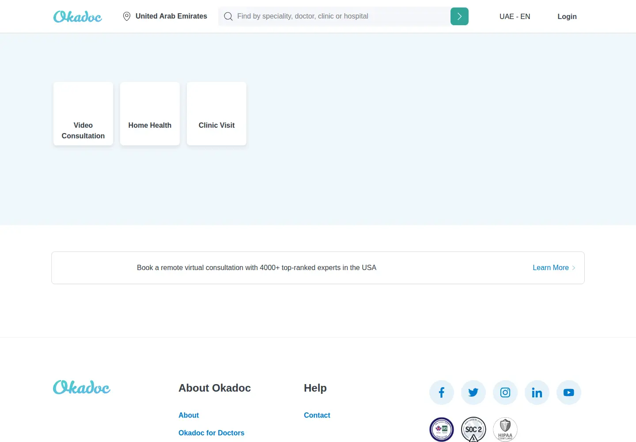Click Login in the header

click(567, 16)
